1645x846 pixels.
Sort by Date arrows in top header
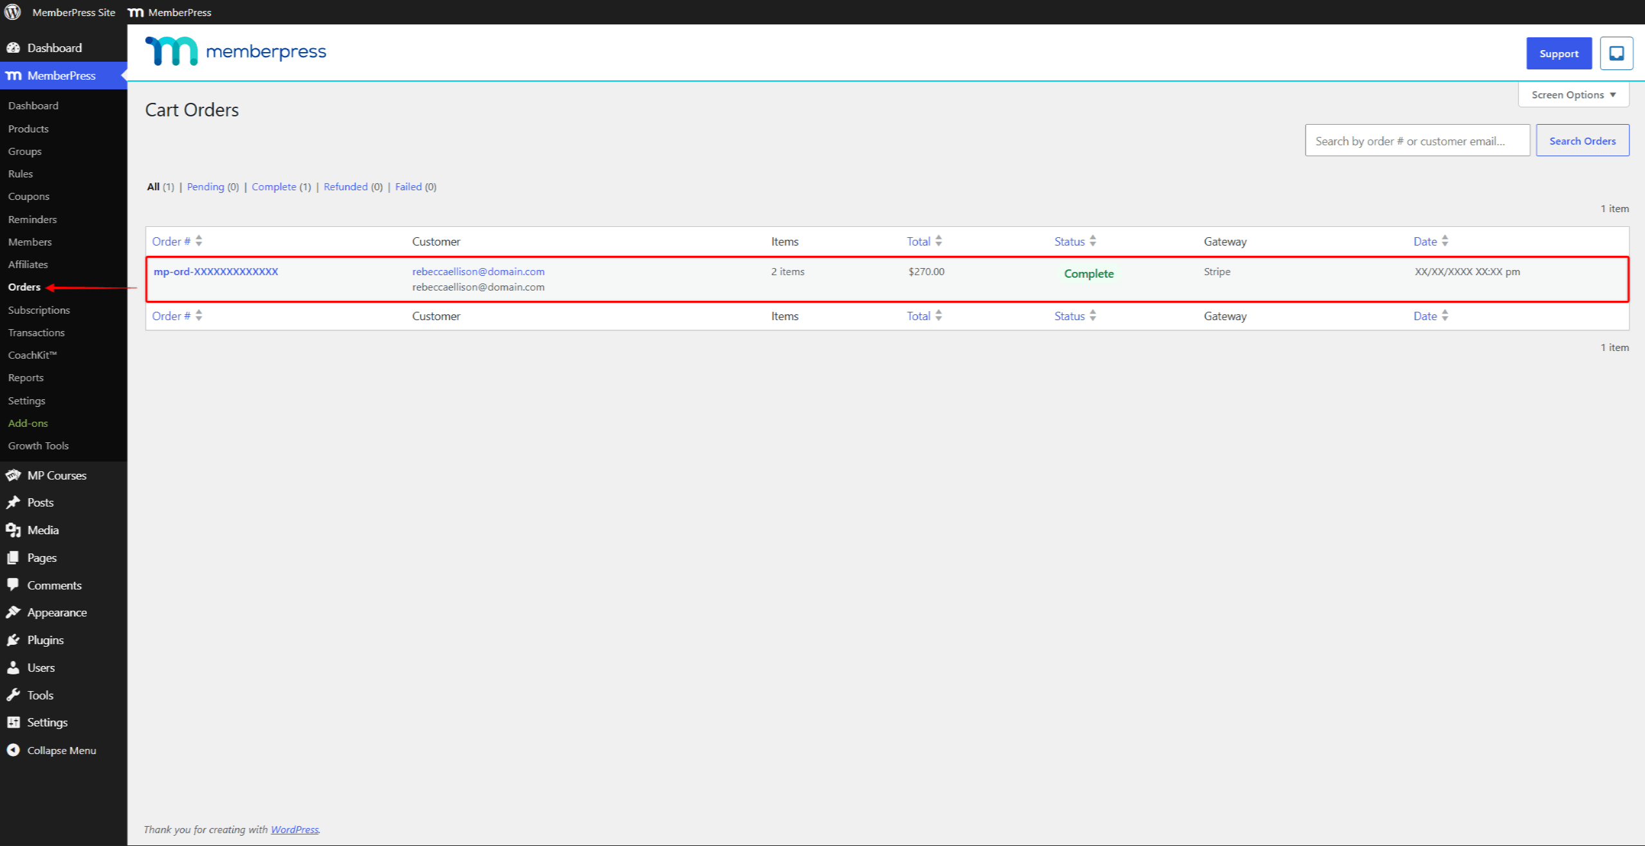(1445, 241)
